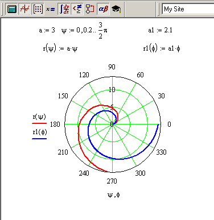The height and width of the screenshot is (220, 214).
Task: Click the My Site address field
Action: 188,9
